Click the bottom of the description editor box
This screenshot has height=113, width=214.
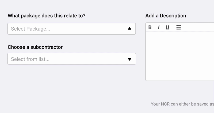point(180,77)
